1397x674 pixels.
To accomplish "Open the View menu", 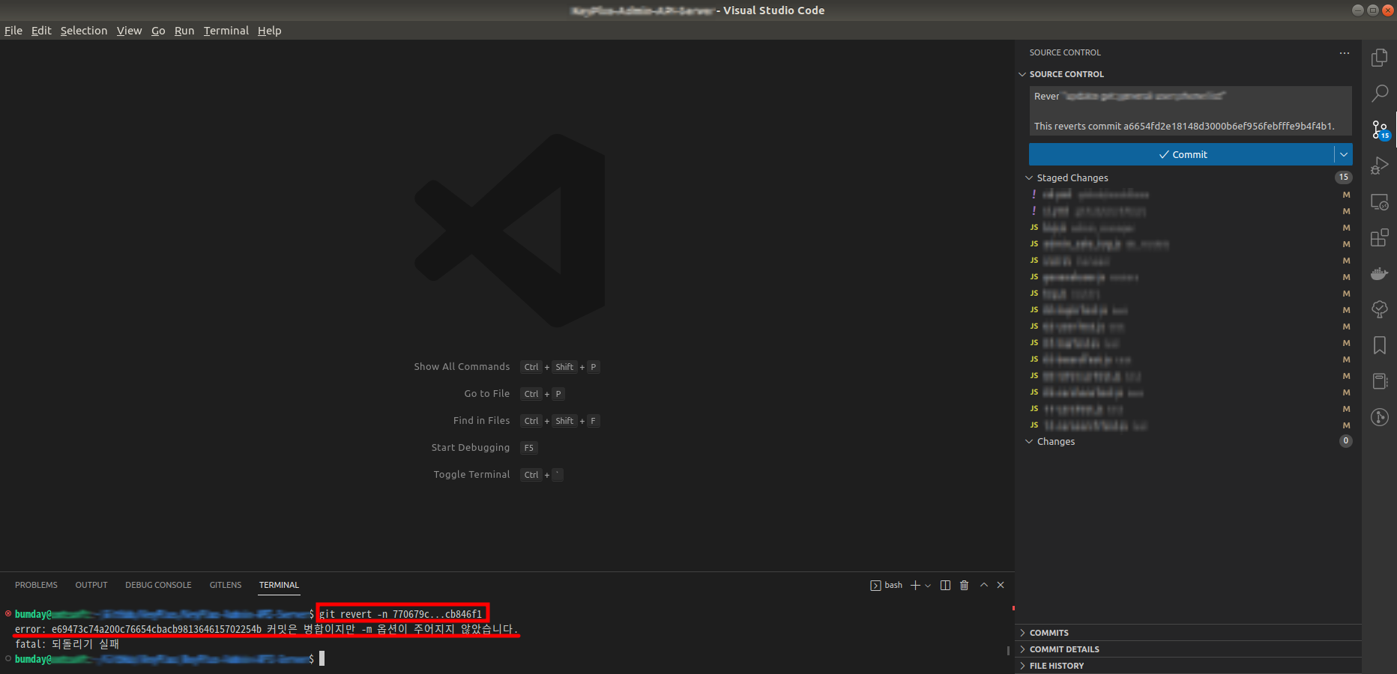I will 129,31.
